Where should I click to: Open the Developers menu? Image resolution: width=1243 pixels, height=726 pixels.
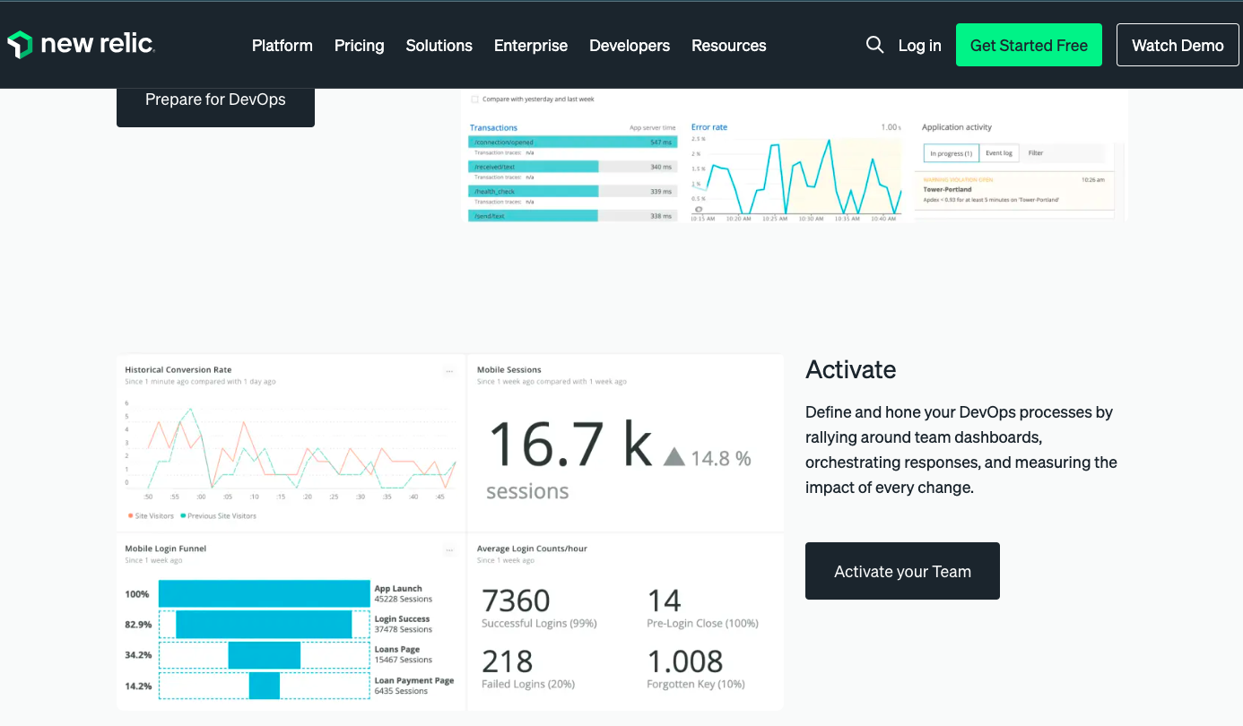click(x=630, y=46)
